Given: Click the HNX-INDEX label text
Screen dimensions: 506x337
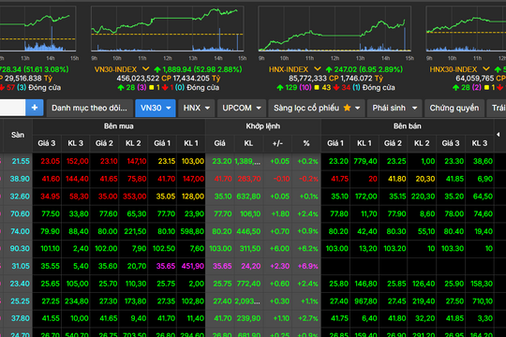Looking at the screenshot, I should coord(289,69).
